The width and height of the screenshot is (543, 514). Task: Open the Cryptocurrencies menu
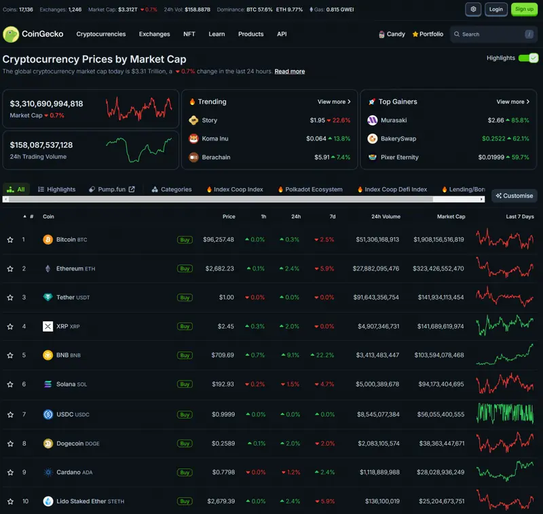point(100,34)
